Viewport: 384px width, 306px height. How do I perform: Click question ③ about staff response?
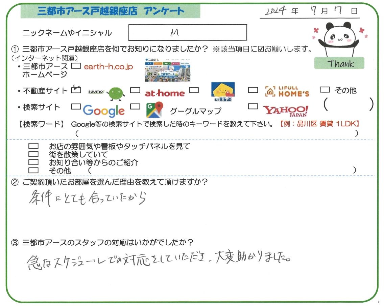tap(102, 243)
